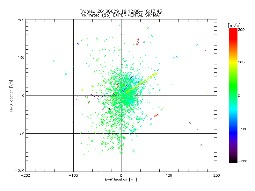Select the dark purple X marker in the lower-right quadrant
The width and height of the screenshot is (255, 191).
190,123
